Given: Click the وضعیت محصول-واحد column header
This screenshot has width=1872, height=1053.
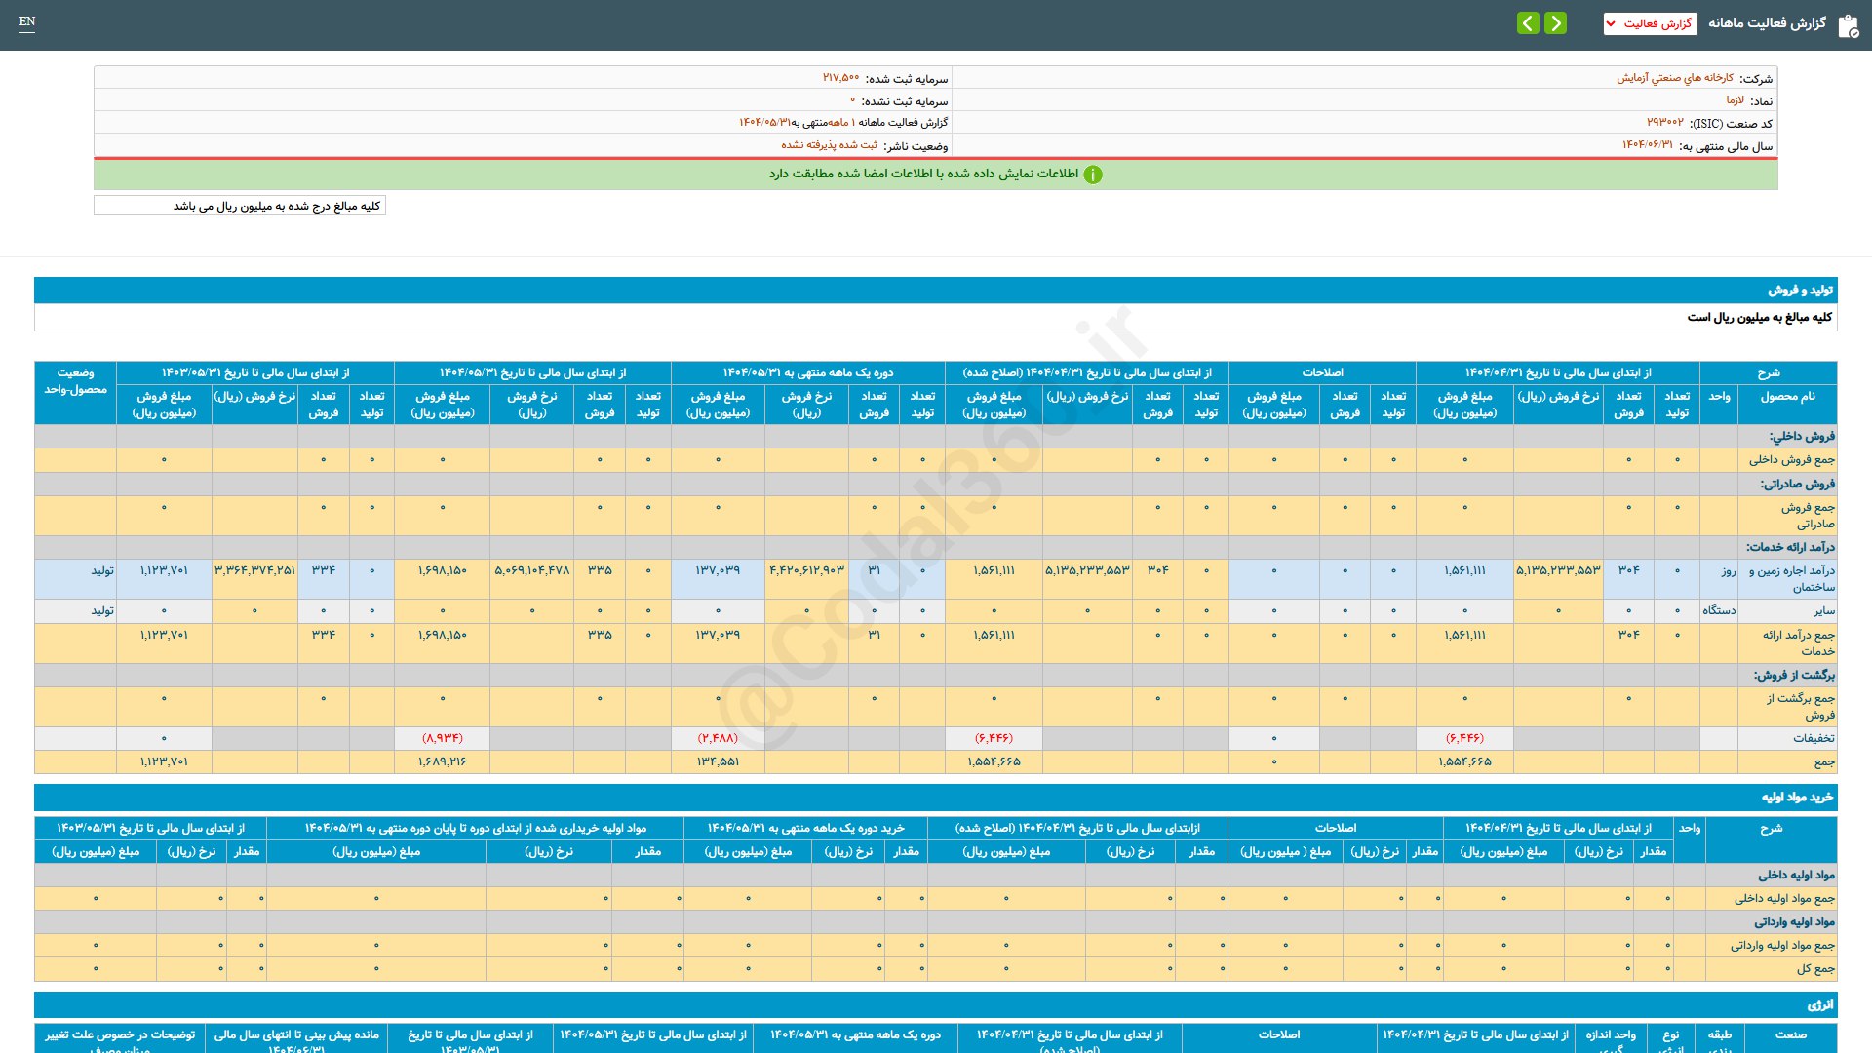Looking at the screenshot, I should click(75, 381).
